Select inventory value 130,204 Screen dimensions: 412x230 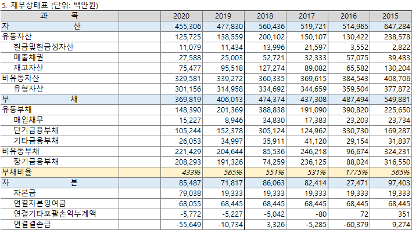click(397, 68)
